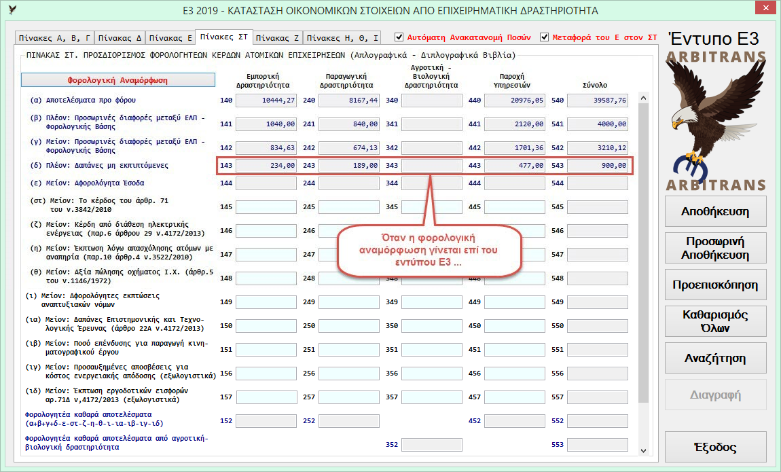The height and width of the screenshot is (472, 781).
Task: Click total field 540 showing 39587,76
Action: click(598, 101)
